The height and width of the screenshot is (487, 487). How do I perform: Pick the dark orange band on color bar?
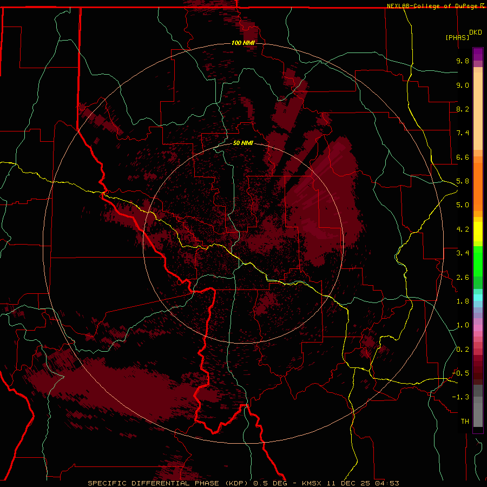(478, 187)
